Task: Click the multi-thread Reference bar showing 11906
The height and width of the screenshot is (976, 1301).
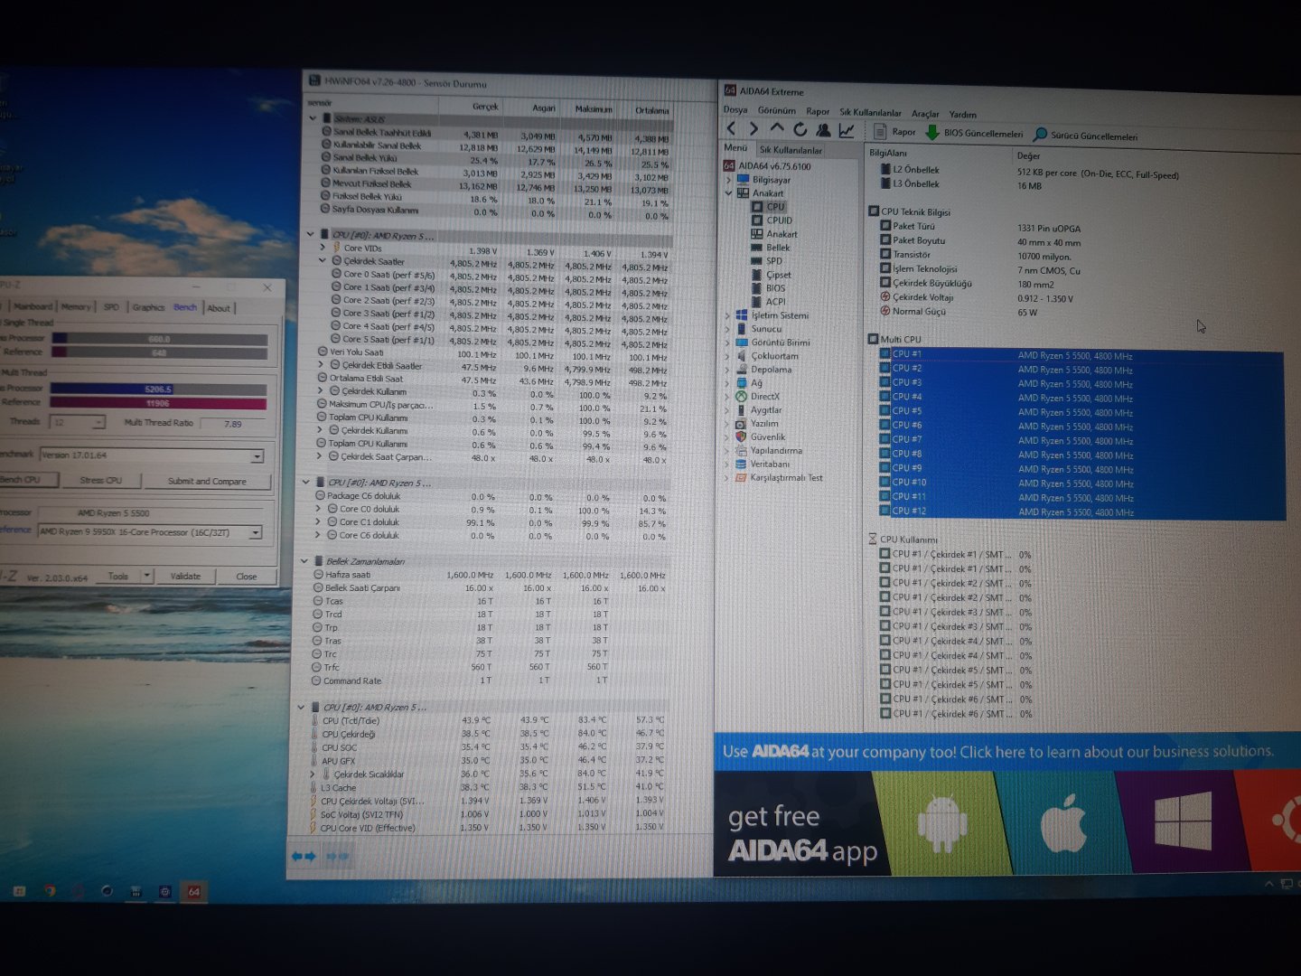Action: (x=158, y=403)
